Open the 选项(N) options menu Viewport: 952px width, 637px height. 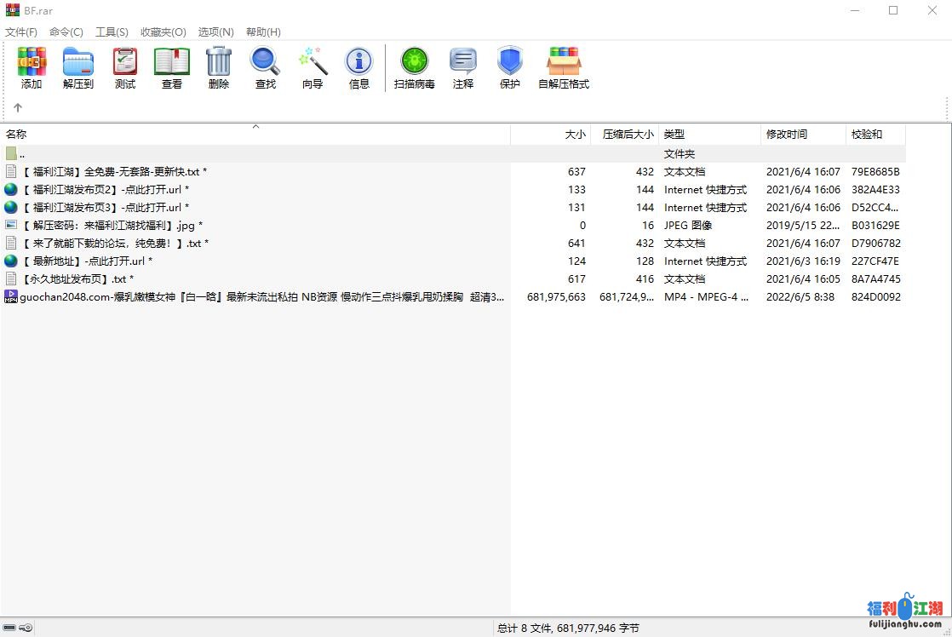(x=216, y=32)
